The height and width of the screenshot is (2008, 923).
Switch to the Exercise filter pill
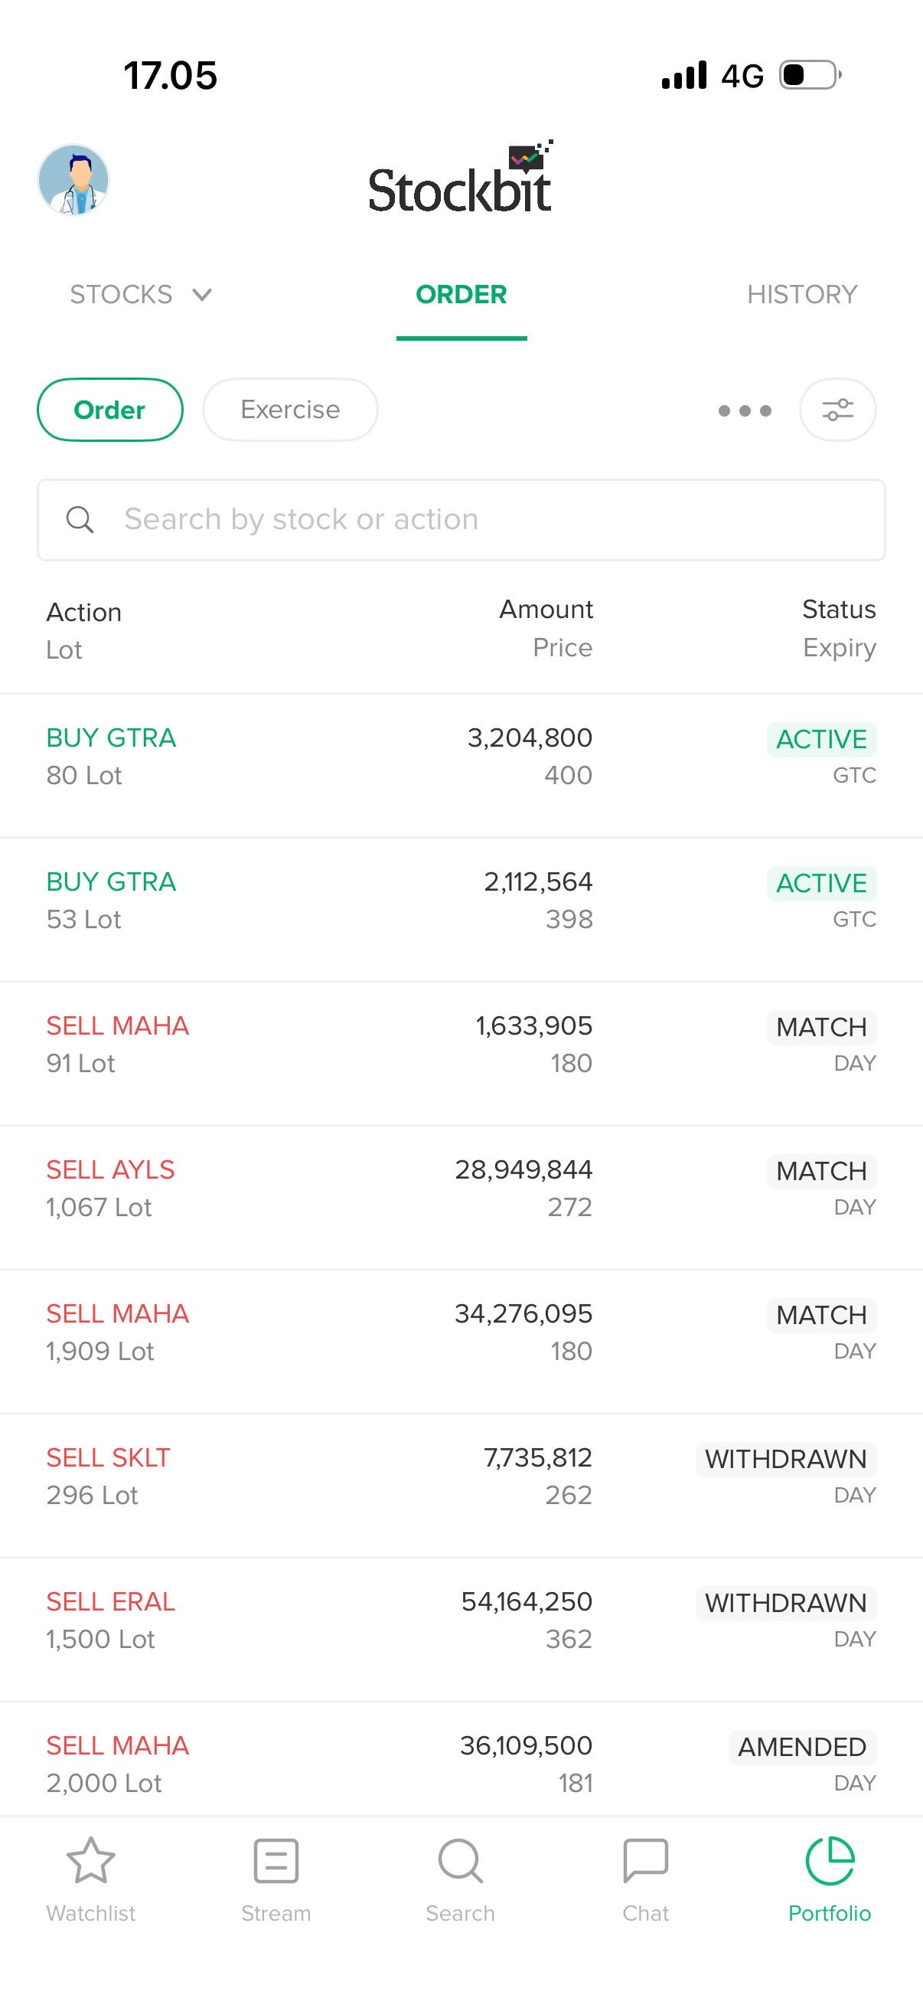pyautogui.click(x=290, y=410)
